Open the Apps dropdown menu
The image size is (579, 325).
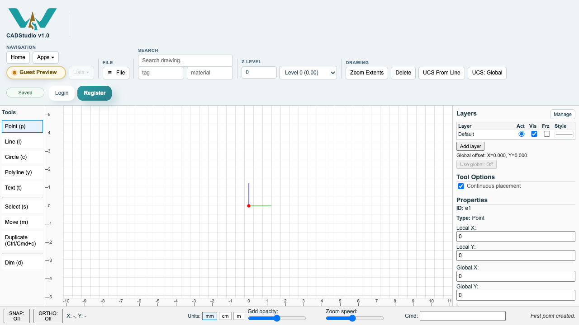coord(46,57)
